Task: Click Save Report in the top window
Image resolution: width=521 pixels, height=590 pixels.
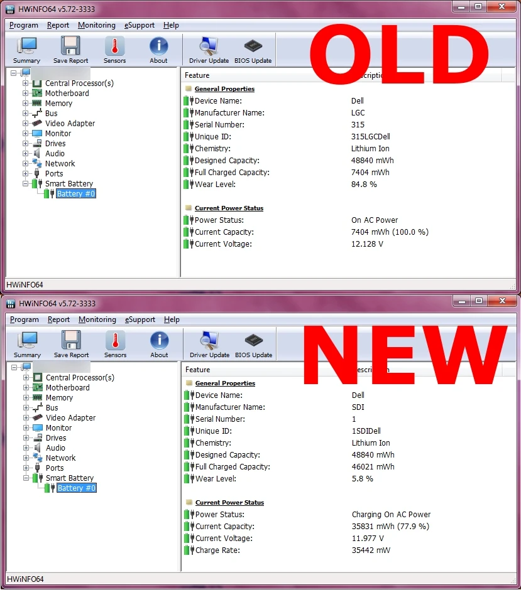Action: [x=70, y=50]
